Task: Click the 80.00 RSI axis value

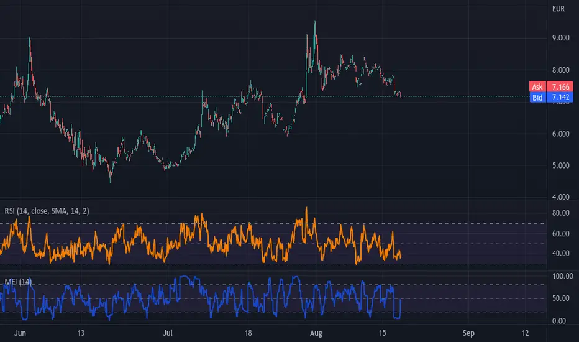Action: click(x=560, y=213)
